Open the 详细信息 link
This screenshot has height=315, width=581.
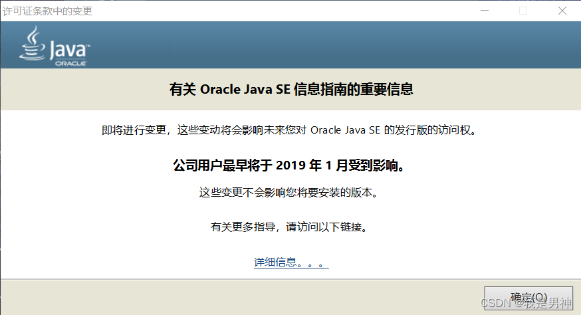coord(291,262)
